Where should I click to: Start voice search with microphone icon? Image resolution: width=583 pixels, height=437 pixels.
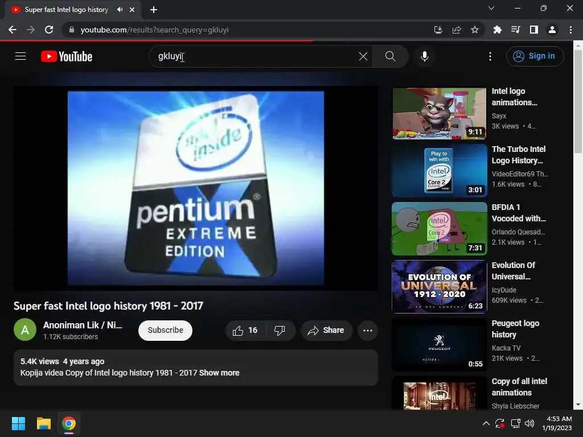pos(424,56)
